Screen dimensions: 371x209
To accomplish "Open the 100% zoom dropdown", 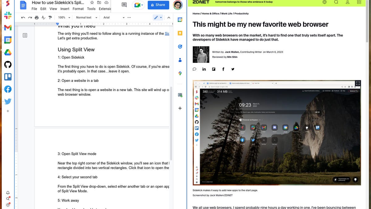I will 63,17.
